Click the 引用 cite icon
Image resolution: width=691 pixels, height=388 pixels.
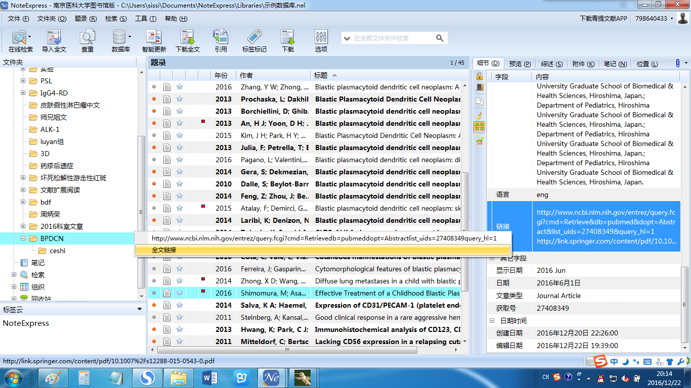click(x=221, y=41)
